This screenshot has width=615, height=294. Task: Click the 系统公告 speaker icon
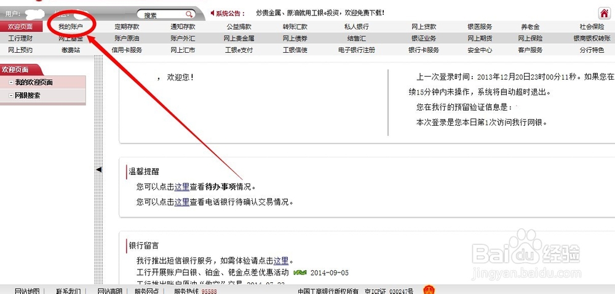213,14
